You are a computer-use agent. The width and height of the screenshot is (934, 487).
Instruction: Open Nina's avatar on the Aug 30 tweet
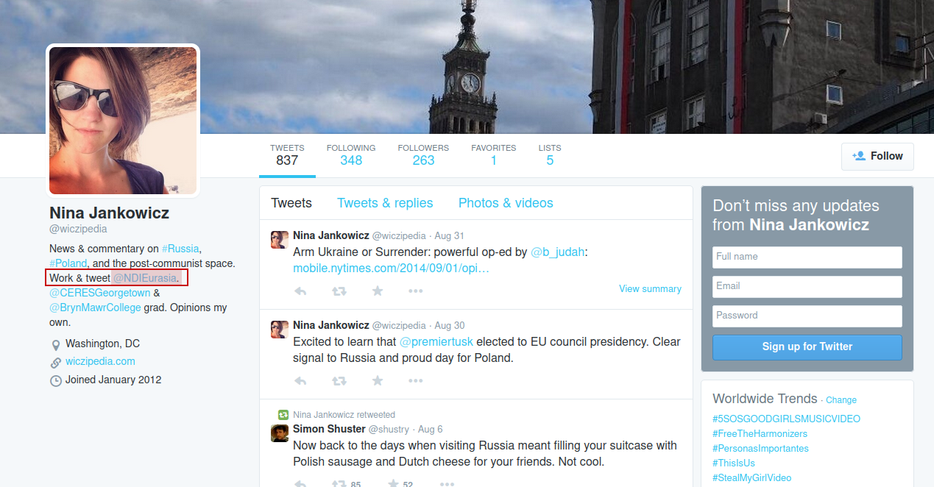[x=280, y=330]
